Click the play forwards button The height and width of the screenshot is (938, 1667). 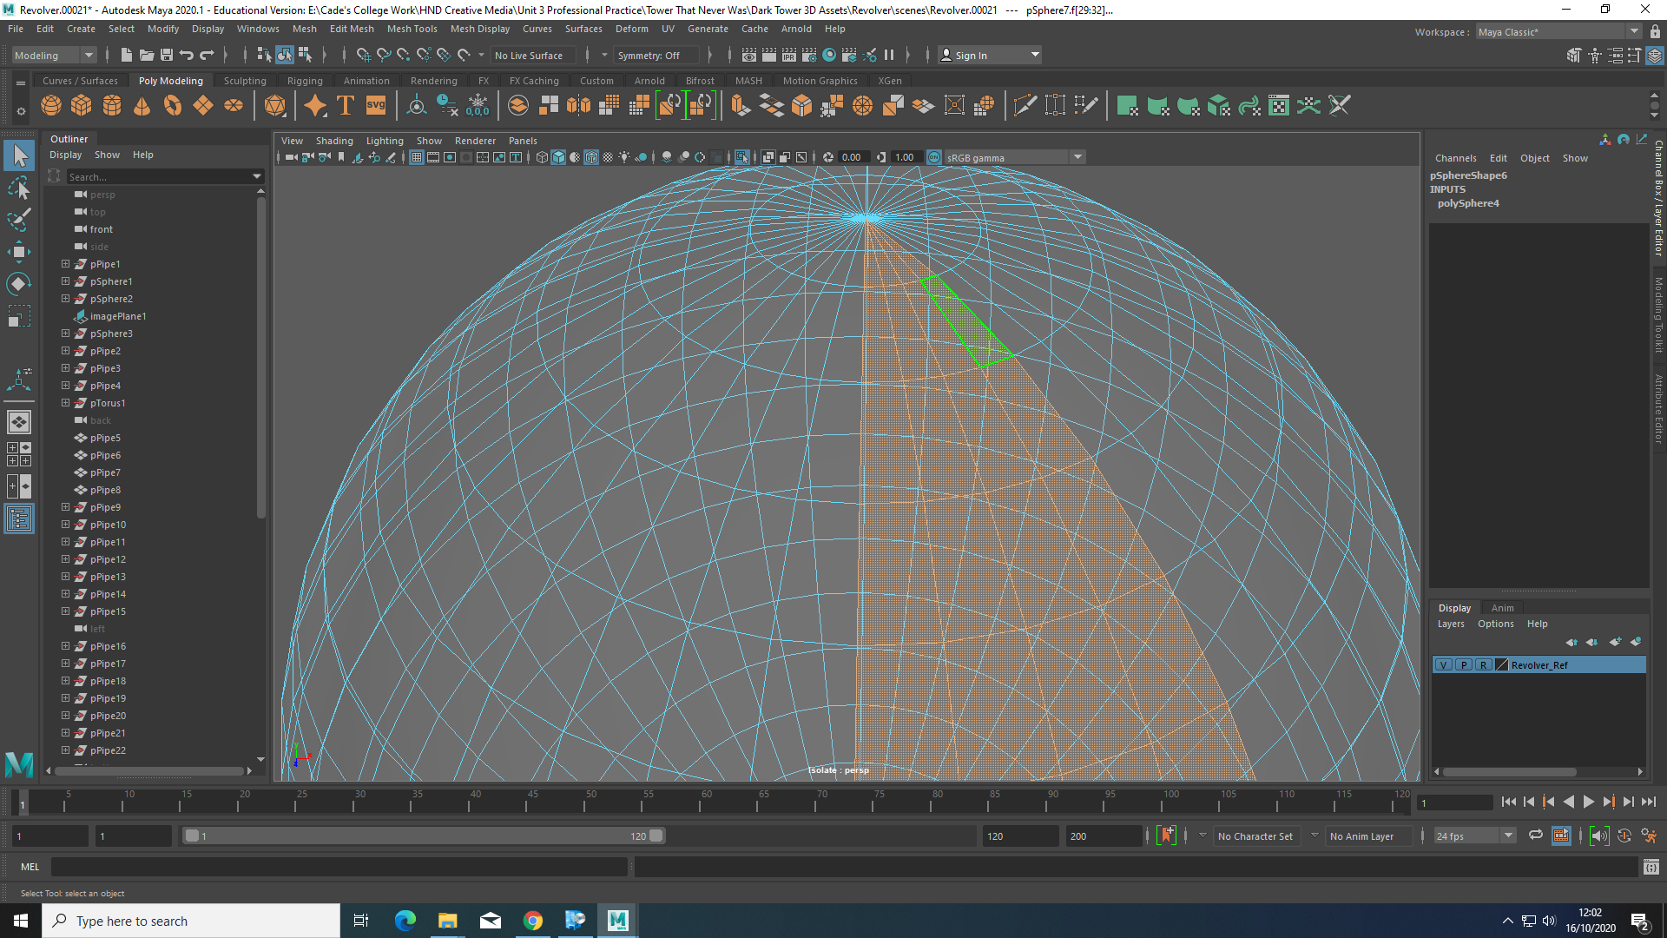[1588, 802]
